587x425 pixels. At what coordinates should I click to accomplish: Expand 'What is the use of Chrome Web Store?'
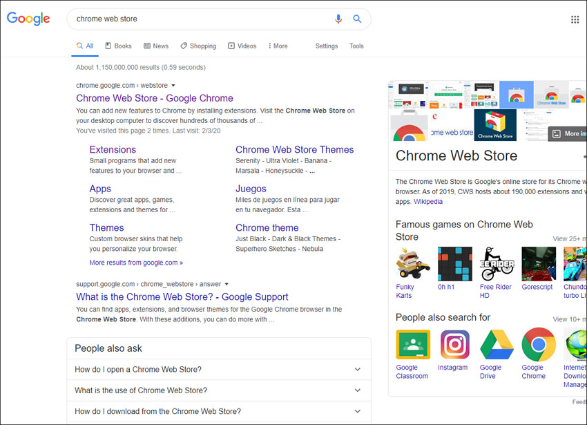coord(219,390)
